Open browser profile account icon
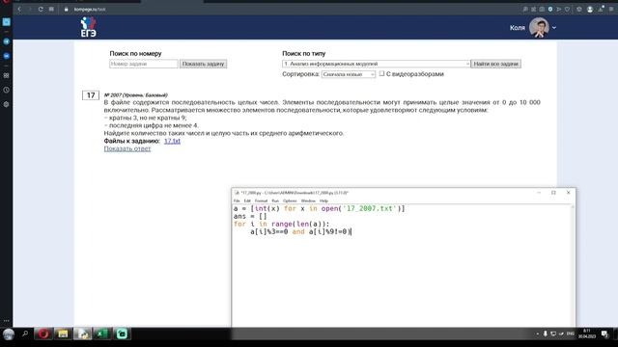The image size is (618, 347). coord(590,9)
